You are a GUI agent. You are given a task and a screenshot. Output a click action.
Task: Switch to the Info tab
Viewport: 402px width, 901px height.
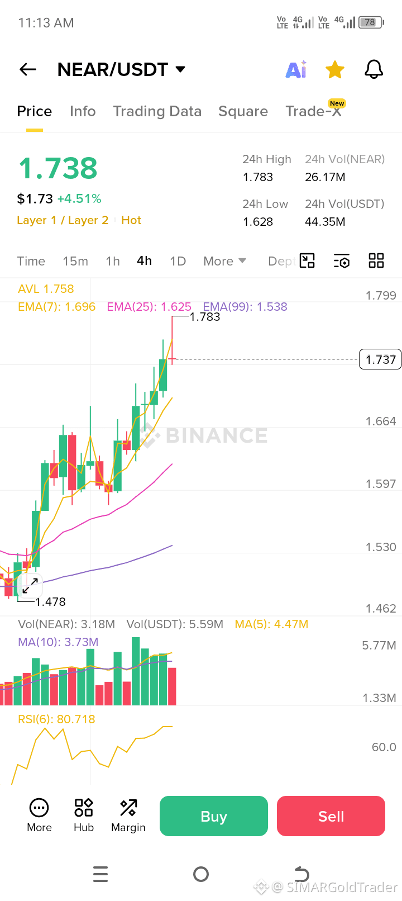click(x=83, y=111)
